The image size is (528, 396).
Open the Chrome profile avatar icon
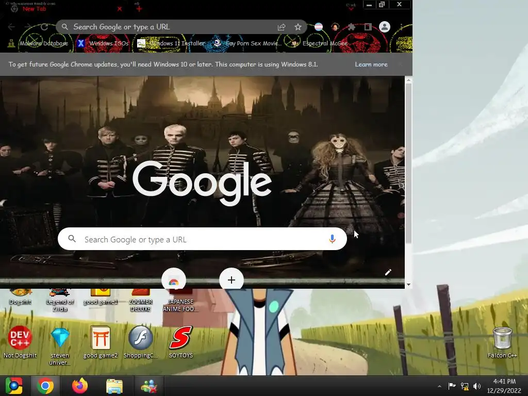pos(385,27)
